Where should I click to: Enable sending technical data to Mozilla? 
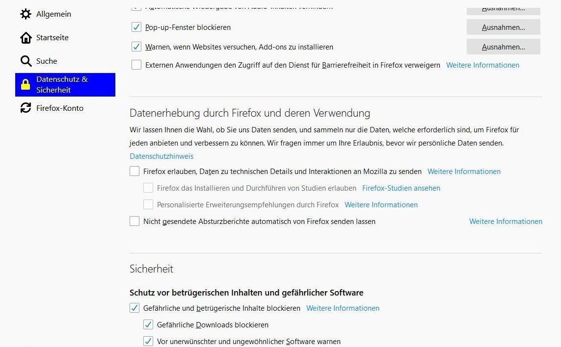tap(134, 172)
